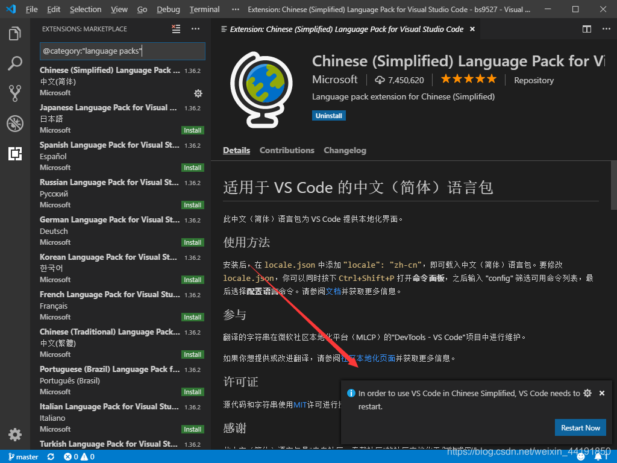Open the Repository link
The width and height of the screenshot is (617, 463).
tap(534, 80)
